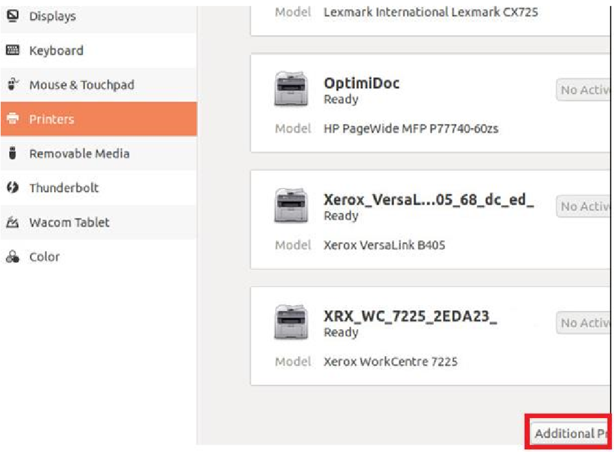The height and width of the screenshot is (452, 614).
Task: Click the Removable Media USB icon
Action: point(12,153)
